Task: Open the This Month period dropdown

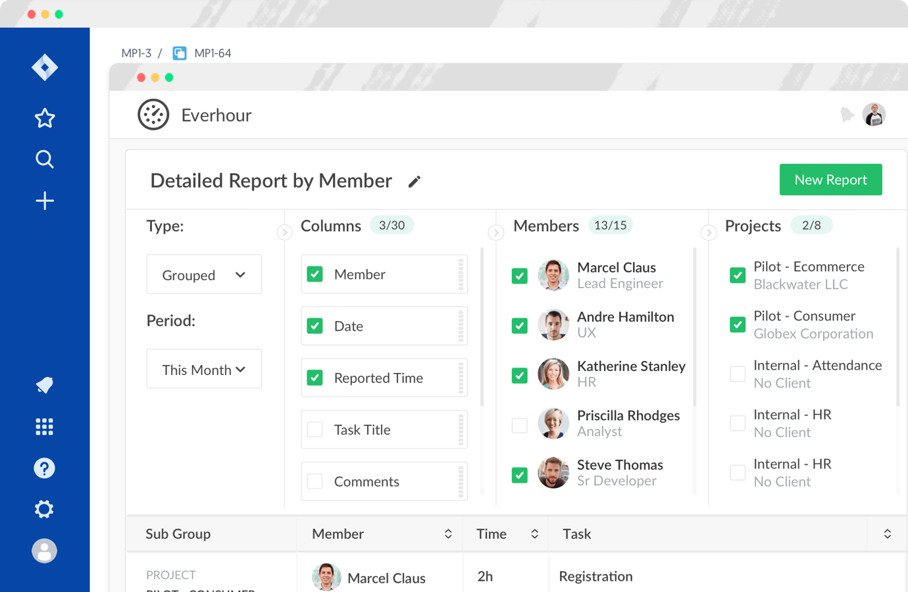Action: (204, 369)
